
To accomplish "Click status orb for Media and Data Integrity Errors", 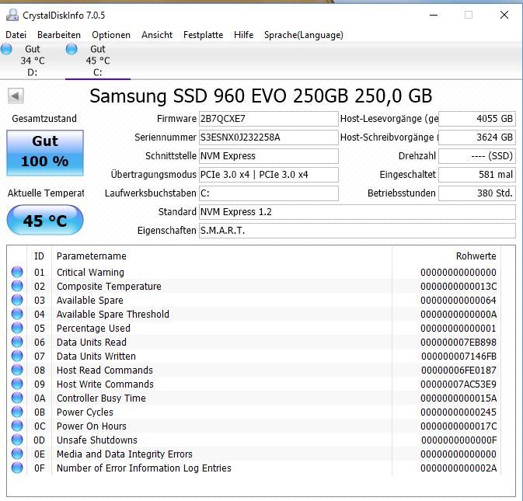I will tap(17, 454).
